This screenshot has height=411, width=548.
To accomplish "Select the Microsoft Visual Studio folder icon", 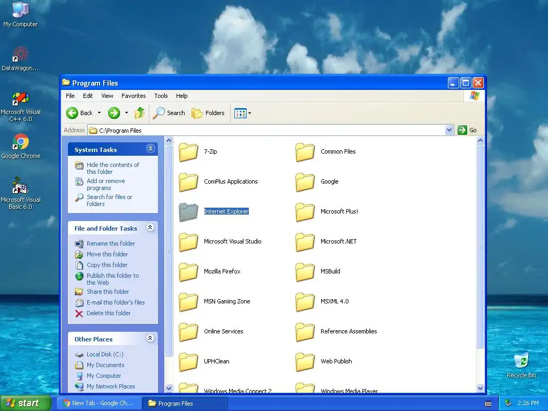I will tap(188, 242).
